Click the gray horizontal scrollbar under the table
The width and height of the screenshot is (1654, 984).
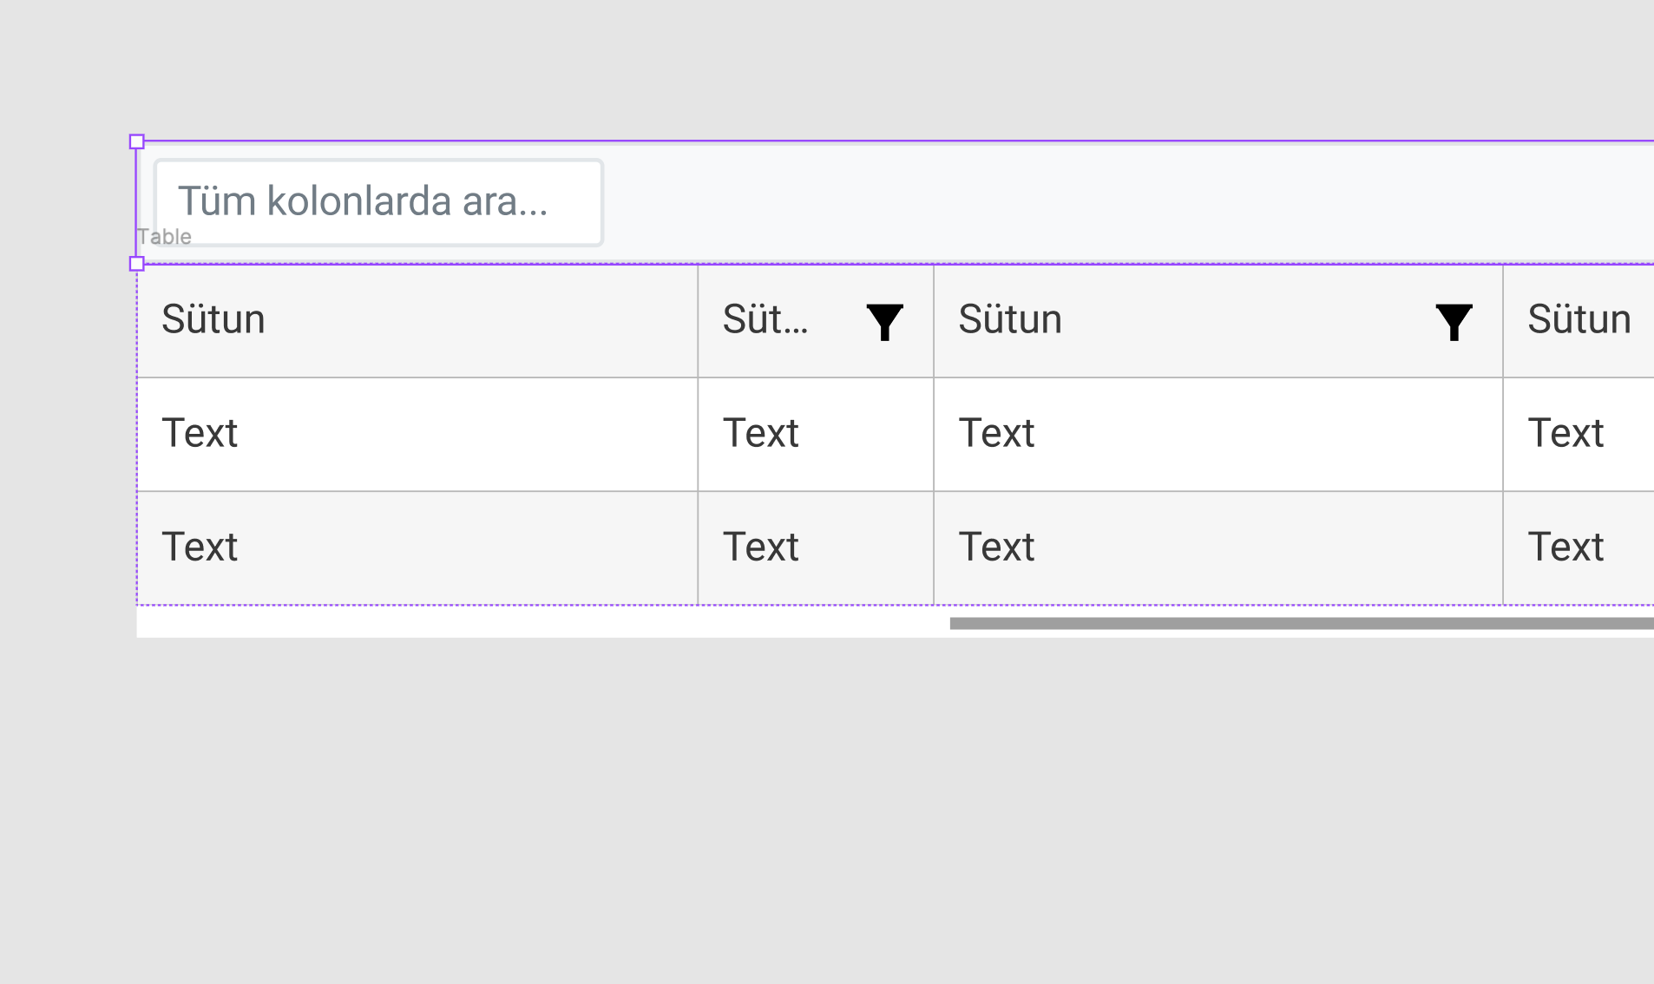click(1302, 623)
